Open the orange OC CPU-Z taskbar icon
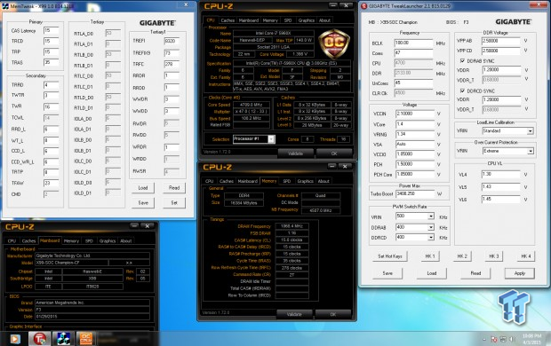Viewport: 551px width, 346px height. [x=85, y=339]
